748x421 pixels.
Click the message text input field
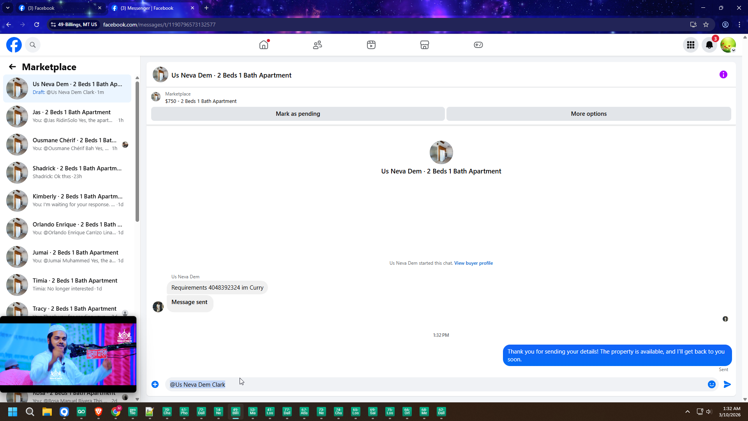(429, 384)
